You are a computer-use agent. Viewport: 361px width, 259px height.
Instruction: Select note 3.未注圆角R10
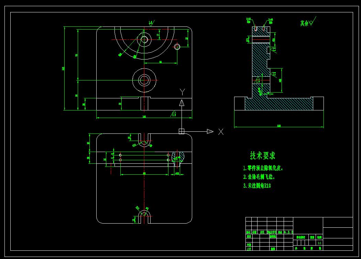point(257,185)
